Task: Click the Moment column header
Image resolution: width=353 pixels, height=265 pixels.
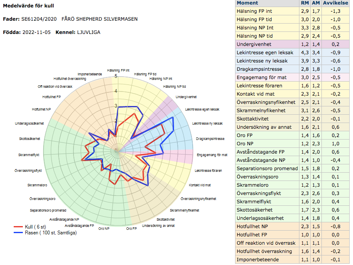Action: [248, 3]
